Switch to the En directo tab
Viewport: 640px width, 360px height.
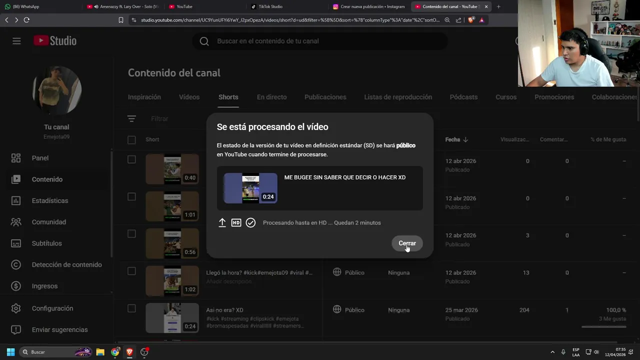pos(271,97)
